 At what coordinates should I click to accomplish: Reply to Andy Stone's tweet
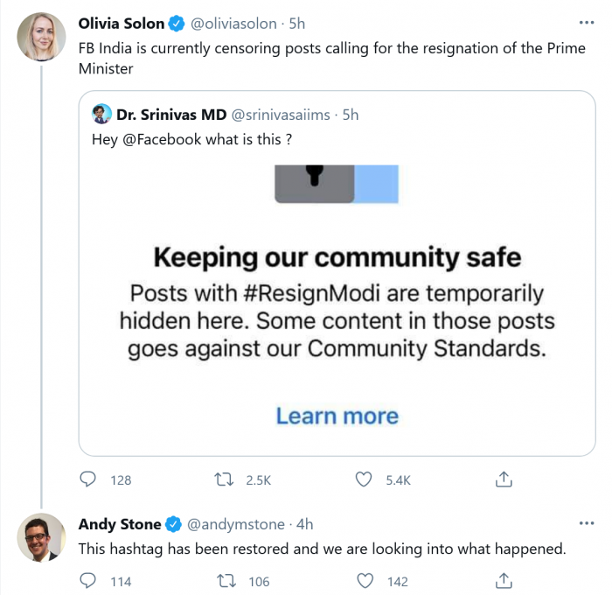point(87,581)
